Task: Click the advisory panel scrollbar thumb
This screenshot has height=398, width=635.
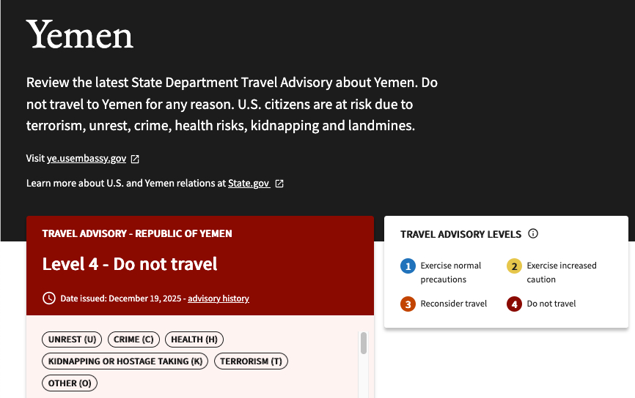Action: [x=364, y=342]
